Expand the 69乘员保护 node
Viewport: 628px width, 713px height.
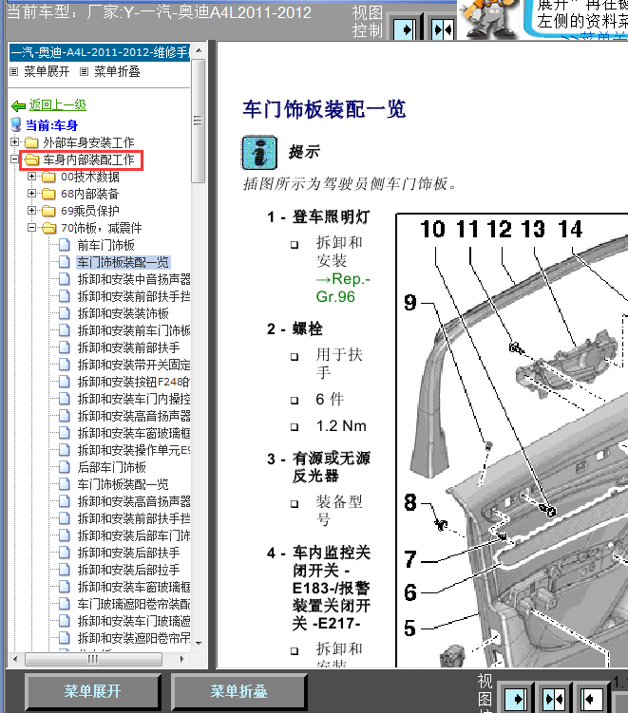point(31,211)
